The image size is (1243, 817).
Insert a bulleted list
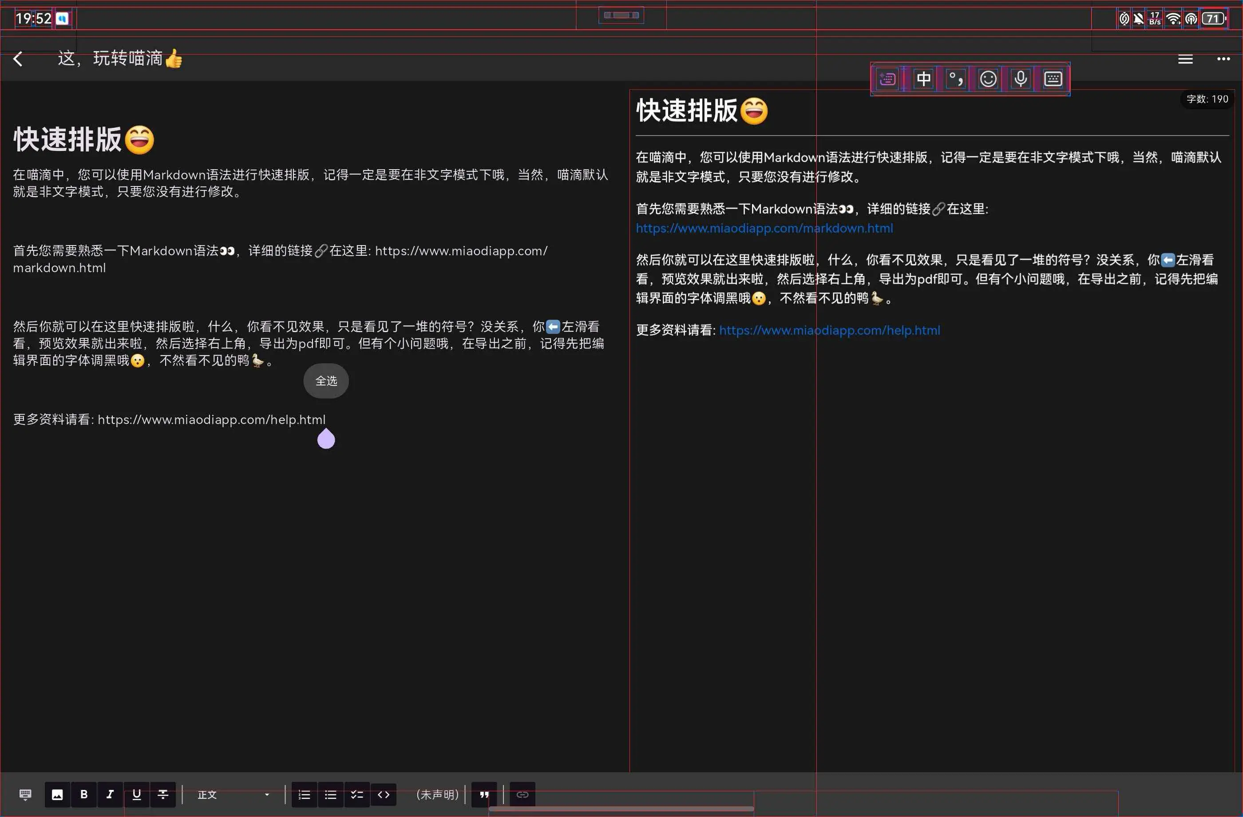coord(331,794)
